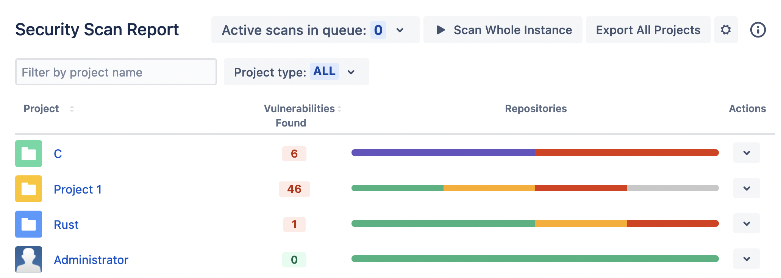Click the purple segment of C's repositories bar
Image resolution: width=781 pixels, height=278 pixels.
(x=443, y=153)
